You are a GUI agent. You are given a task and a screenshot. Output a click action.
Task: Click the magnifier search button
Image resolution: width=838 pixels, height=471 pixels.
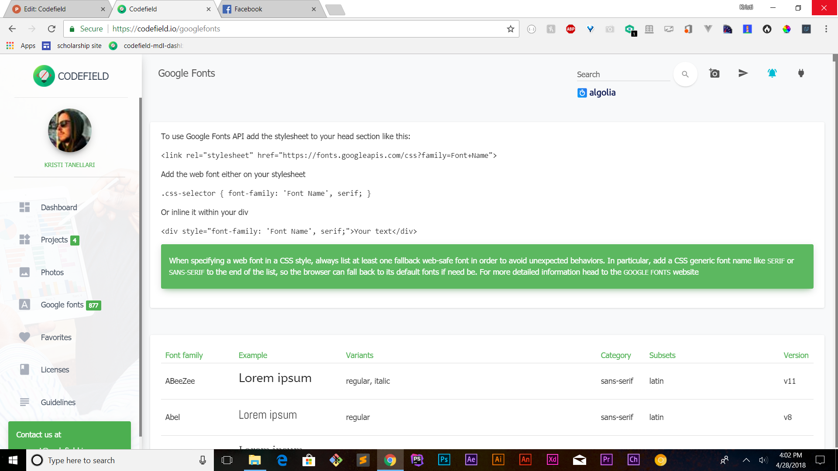tap(685, 74)
